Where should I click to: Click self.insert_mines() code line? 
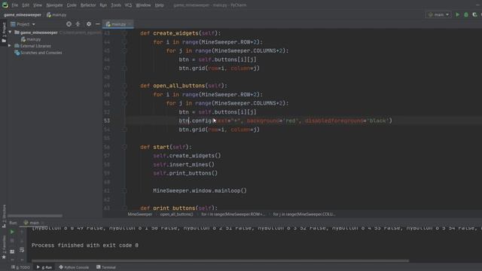[184, 164]
